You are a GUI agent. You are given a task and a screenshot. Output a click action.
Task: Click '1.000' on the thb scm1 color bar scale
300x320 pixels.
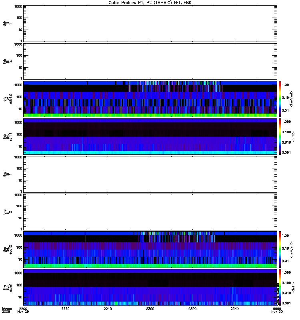tap(286, 122)
